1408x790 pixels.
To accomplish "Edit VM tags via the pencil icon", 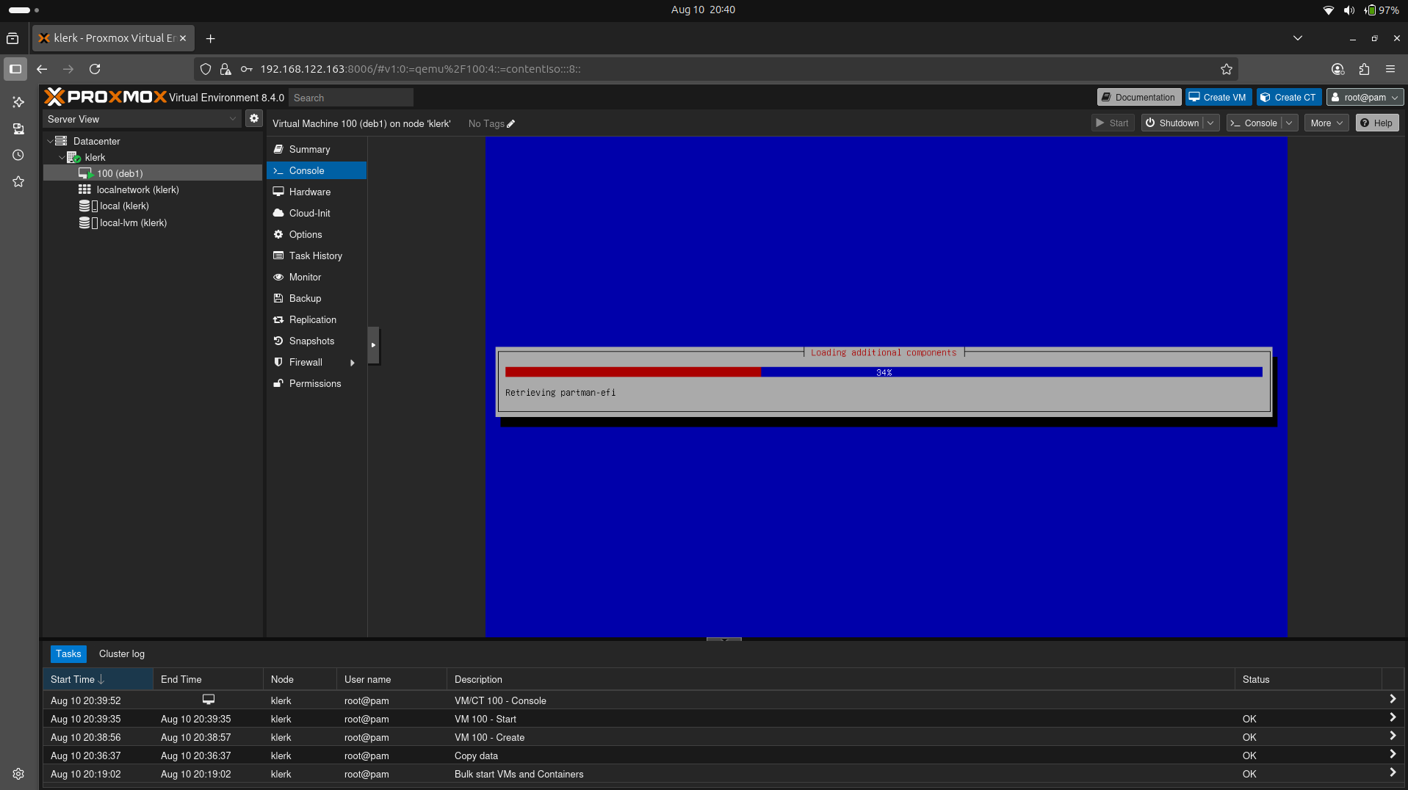I will pyautogui.click(x=510, y=123).
